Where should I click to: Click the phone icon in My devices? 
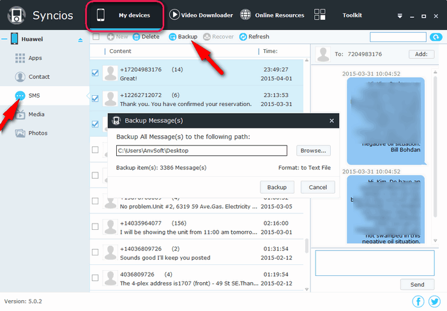pyautogui.click(x=101, y=15)
